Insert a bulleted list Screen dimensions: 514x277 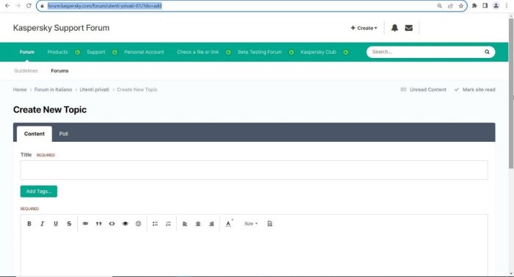(x=155, y=223)
